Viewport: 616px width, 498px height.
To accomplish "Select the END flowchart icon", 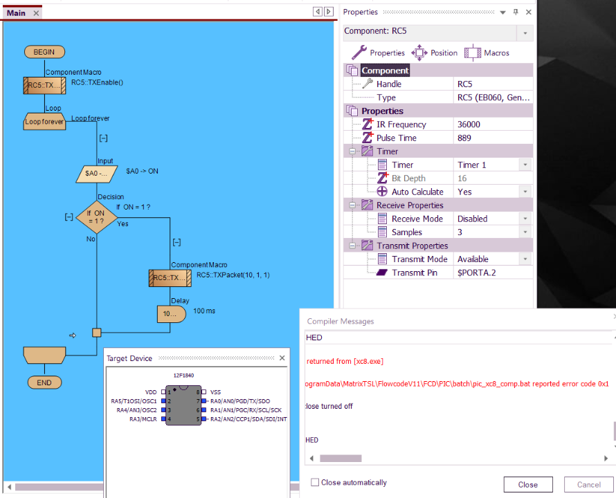I will click(x=44, y=382).
